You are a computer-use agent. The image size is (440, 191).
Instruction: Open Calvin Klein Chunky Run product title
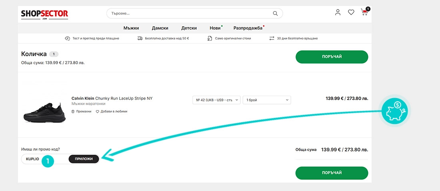click(112, 98)
